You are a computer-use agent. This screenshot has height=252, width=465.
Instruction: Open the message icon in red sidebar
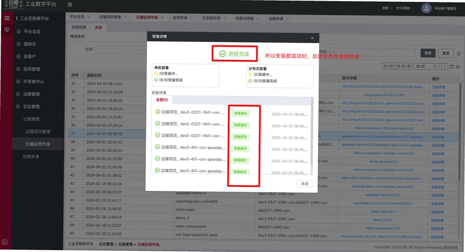pyautogui.click(x=7, y=30)
